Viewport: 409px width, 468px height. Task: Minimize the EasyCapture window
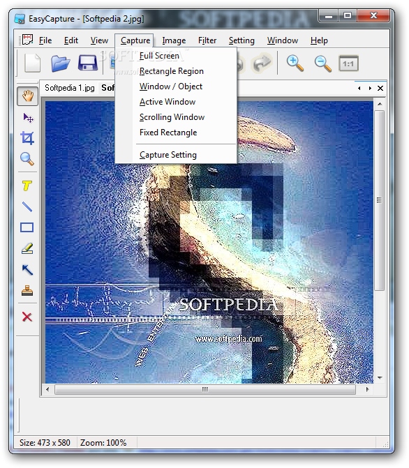click(x=329, y=15)
